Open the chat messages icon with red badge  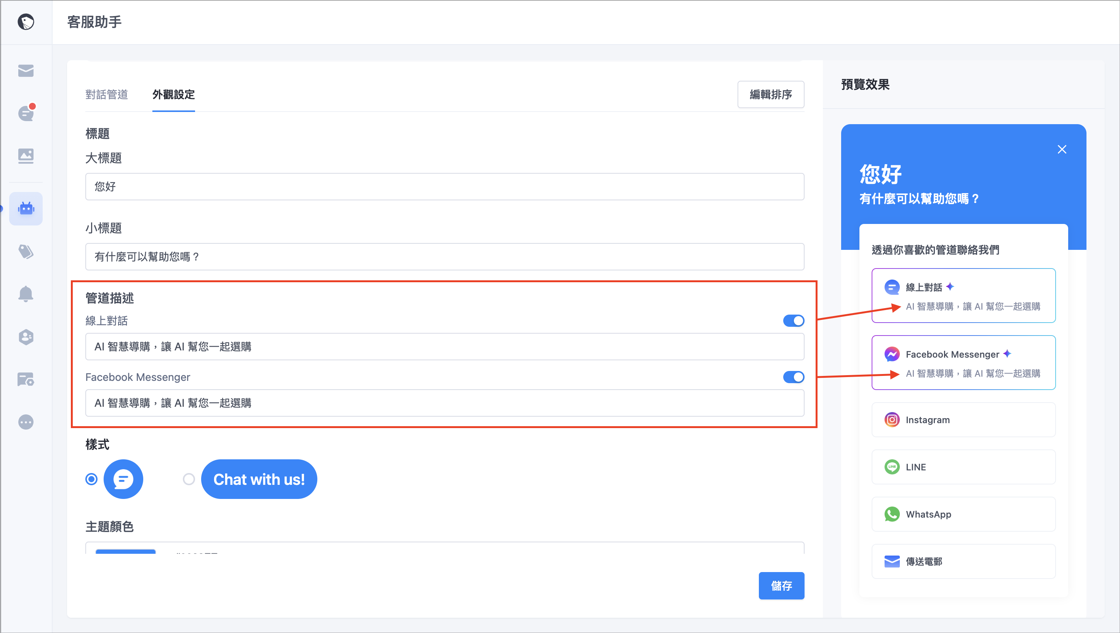tap(26, 112)
